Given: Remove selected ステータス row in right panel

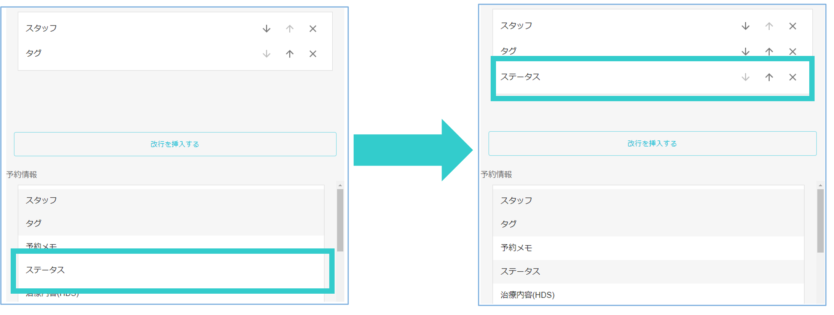Looking at the screenshot, I should point(793,77).
